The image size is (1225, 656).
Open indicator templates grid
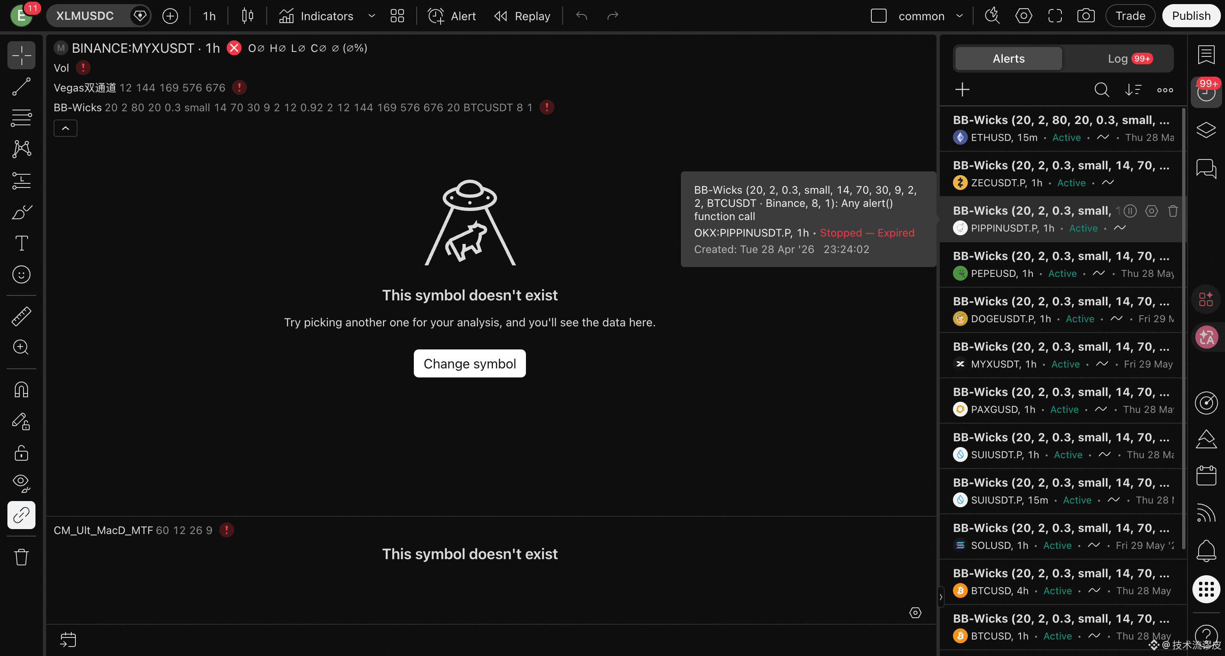(x=397, y=16)
